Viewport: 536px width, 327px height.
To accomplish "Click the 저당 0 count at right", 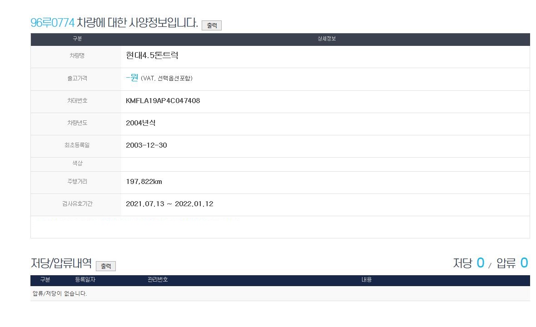I will [x=468, y=263].
